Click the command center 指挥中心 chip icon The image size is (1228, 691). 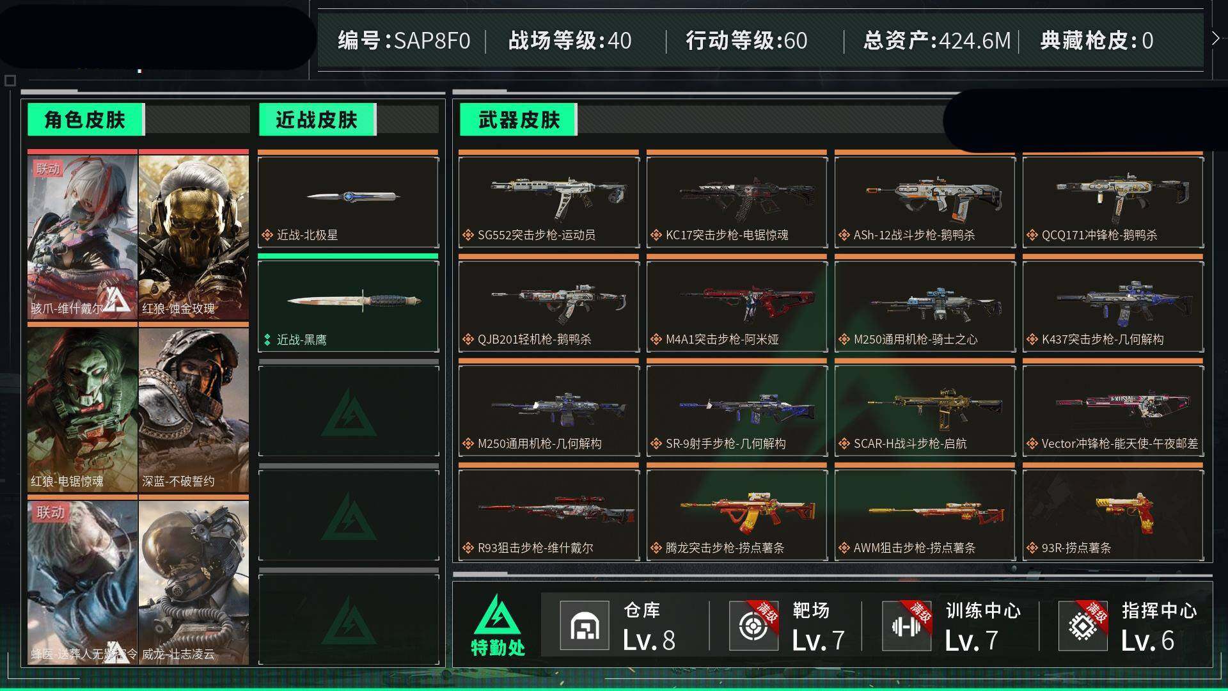click(x=1083, y=626)
